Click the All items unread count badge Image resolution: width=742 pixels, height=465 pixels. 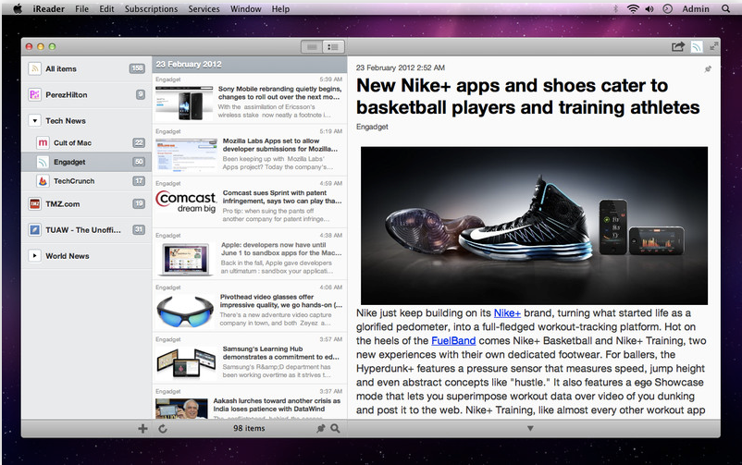137,68
